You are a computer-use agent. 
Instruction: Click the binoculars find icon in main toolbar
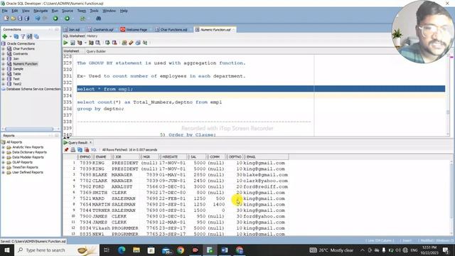(x=98, y=18)
